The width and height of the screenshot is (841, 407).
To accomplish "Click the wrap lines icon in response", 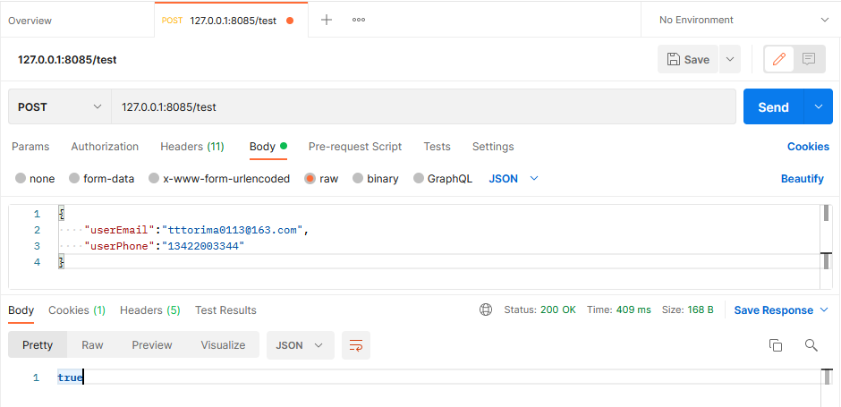I will [356, 345].
